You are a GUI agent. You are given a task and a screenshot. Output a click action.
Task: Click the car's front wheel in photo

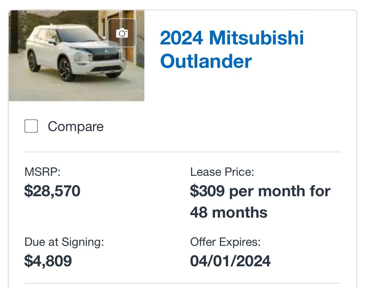66,69
